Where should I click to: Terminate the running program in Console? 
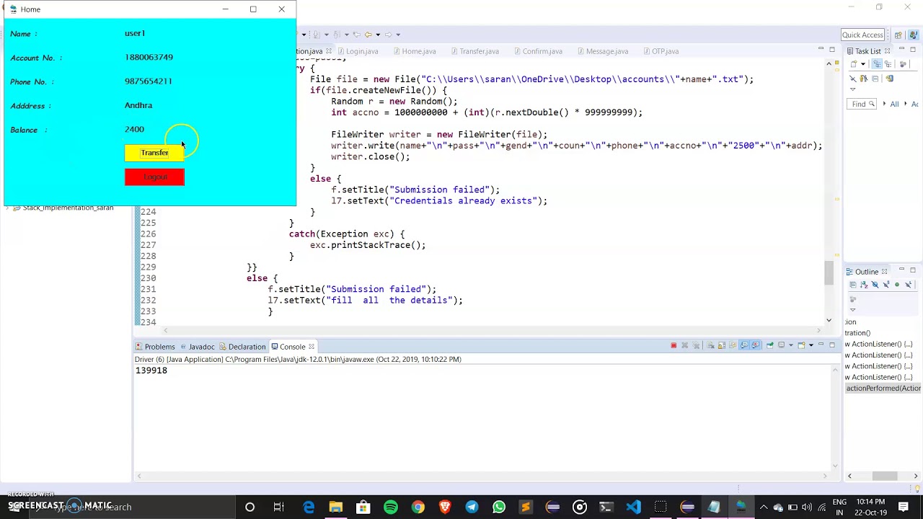point(674,345)
